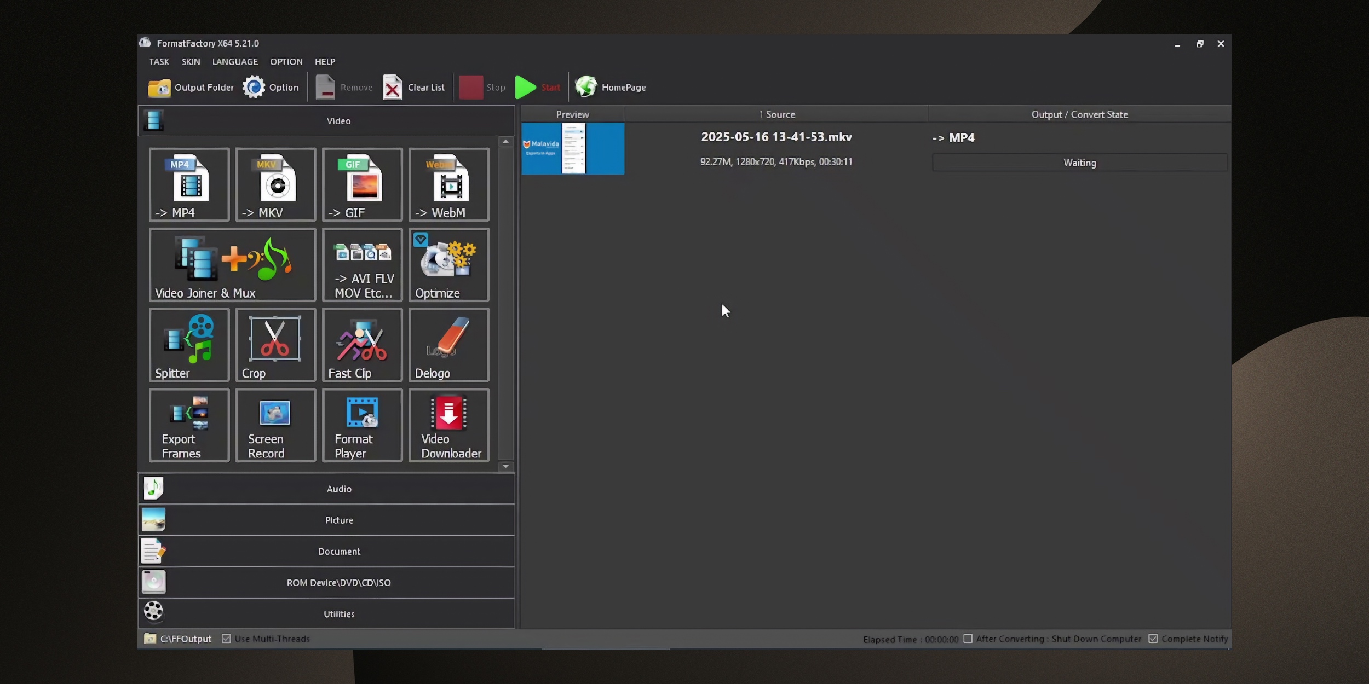Enable After Converting: Shut Down Computer checkbox
Viewport: 1369px width, 684px height.
pos(968,639)
